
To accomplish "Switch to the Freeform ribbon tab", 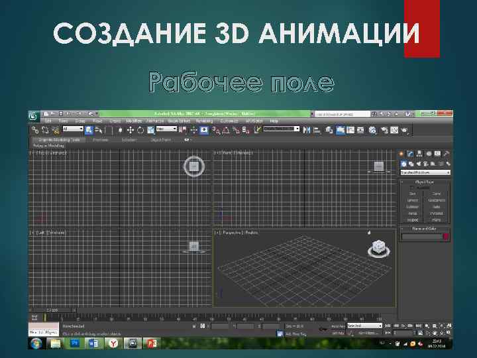I will click(x=101, y=140).
